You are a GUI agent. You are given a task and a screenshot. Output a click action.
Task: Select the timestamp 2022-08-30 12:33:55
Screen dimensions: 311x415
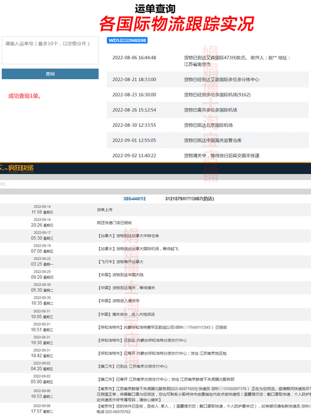click(134, 125)
